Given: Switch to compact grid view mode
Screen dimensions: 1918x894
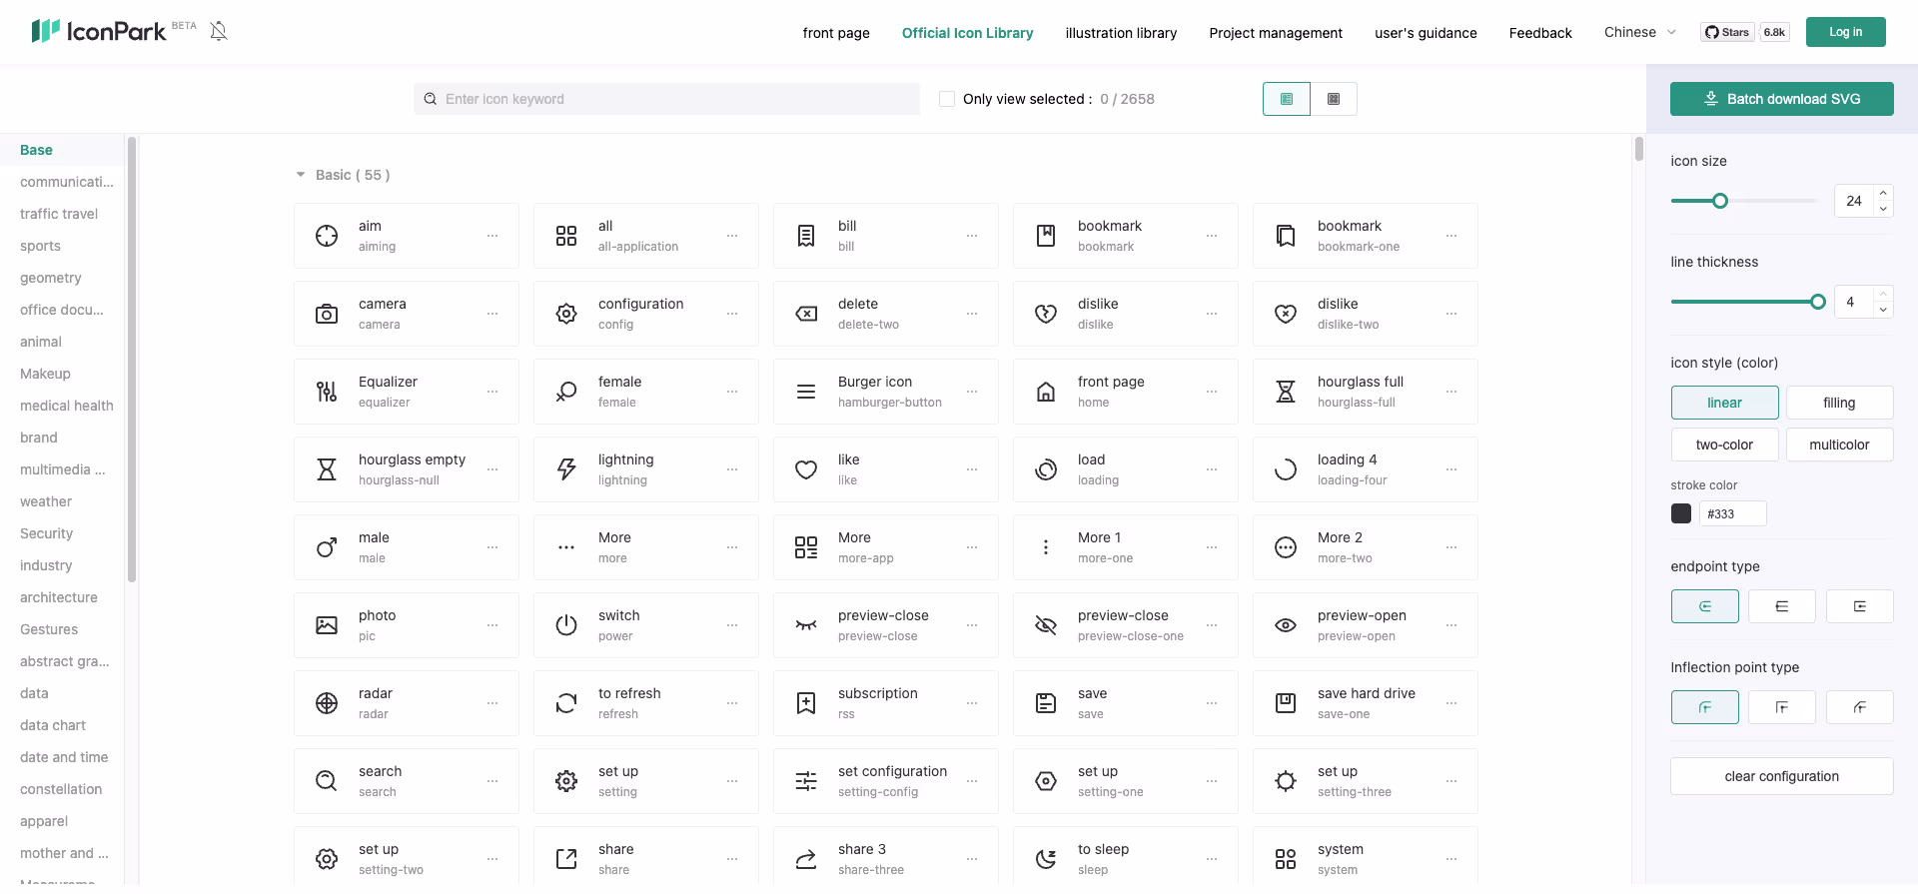Looking at the screenshot, I should pyautogui.click(x=1334, y=99).
